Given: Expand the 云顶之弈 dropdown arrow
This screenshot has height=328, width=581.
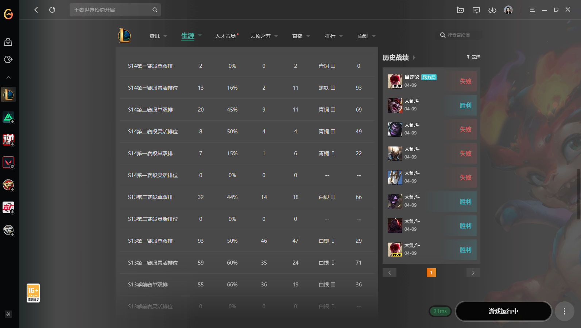Looking at the screenshot, I should tap(276, 36).
